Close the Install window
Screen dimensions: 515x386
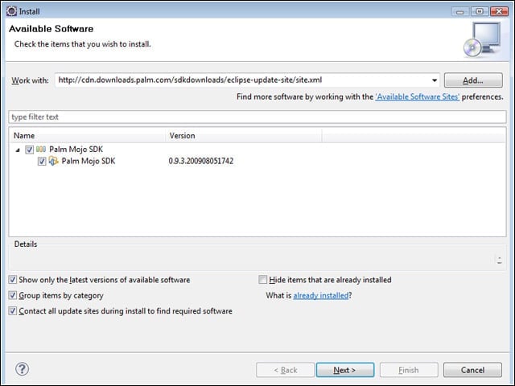(499, 12)
